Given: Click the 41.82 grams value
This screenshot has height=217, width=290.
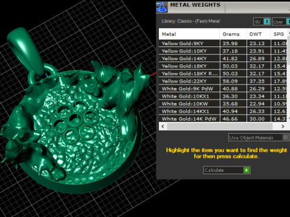Looking at the screenshot, I should (230, 58).
